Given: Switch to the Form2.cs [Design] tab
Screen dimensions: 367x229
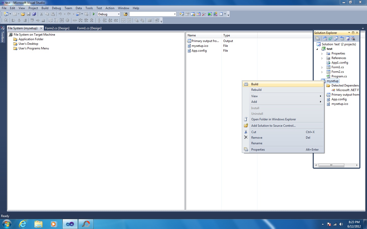Looking at the screenshot, I should [57, 28].
